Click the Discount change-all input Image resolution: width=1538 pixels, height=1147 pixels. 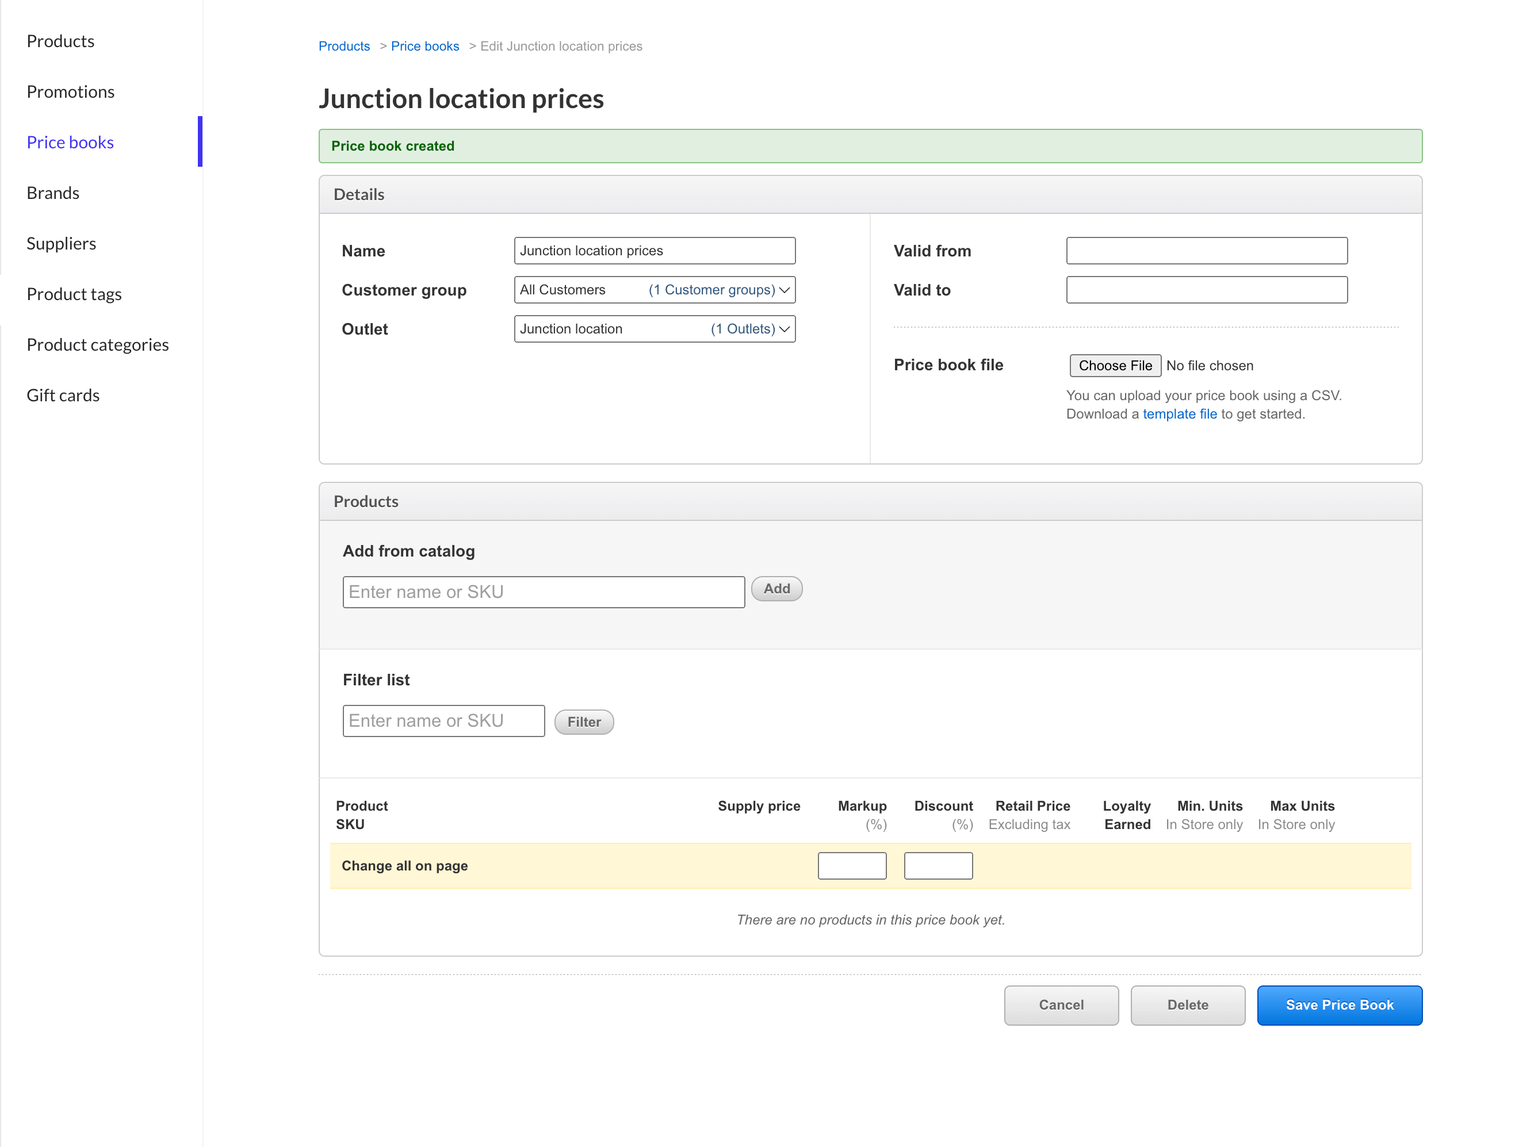click(x=938, y=866)
